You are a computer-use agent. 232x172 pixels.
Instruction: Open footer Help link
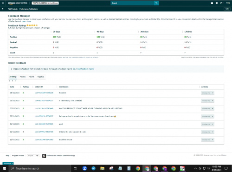coord(7,156)
